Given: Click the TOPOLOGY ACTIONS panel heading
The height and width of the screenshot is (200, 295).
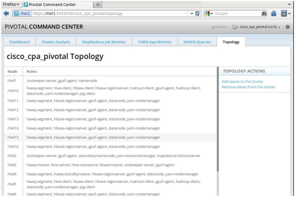Looking at the screenshot, I should tap(244, 71).
